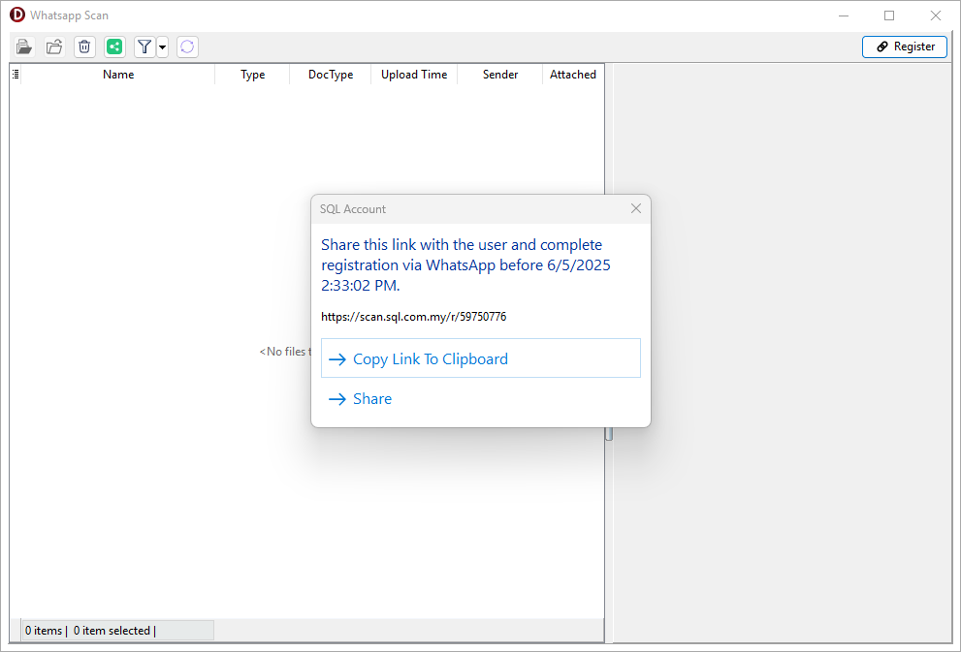Minimize the Whatsapp Scan window
The image size is (961, 652).
pyautogui.click(x=844, y=16)
